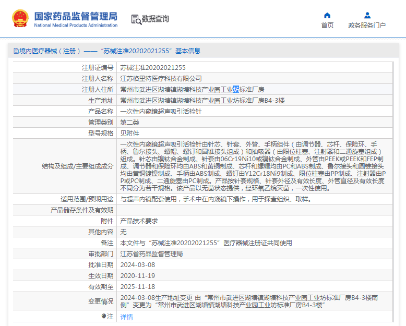Click effective date 2020-11-19
Screen dimensions: 406x326
click(x=137, y=276)
